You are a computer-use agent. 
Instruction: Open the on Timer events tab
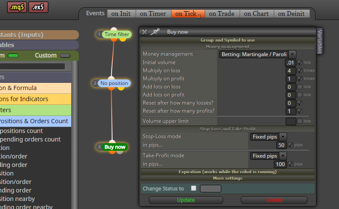153,14
